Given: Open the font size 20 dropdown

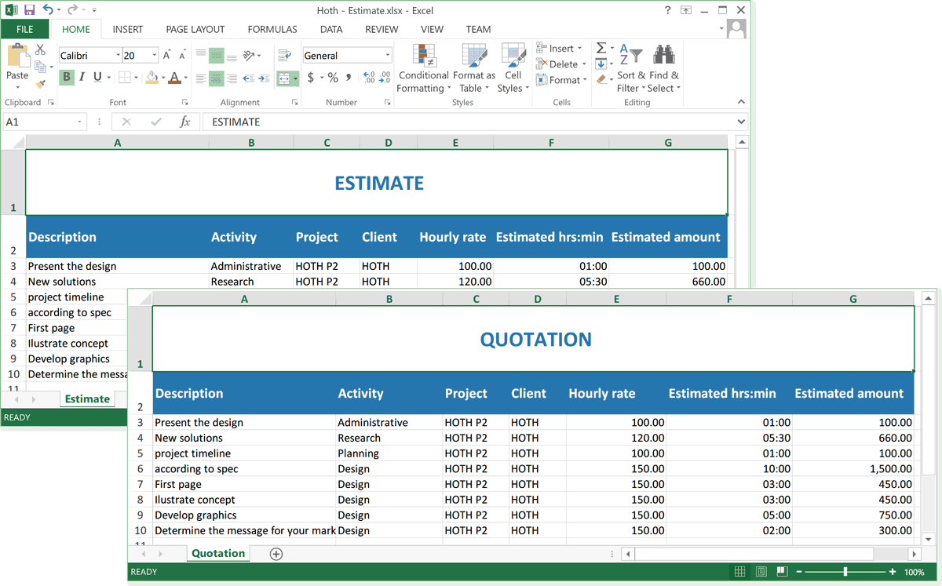Looking at the screenshot, I should pyautogui.click(x=155, y=56).
